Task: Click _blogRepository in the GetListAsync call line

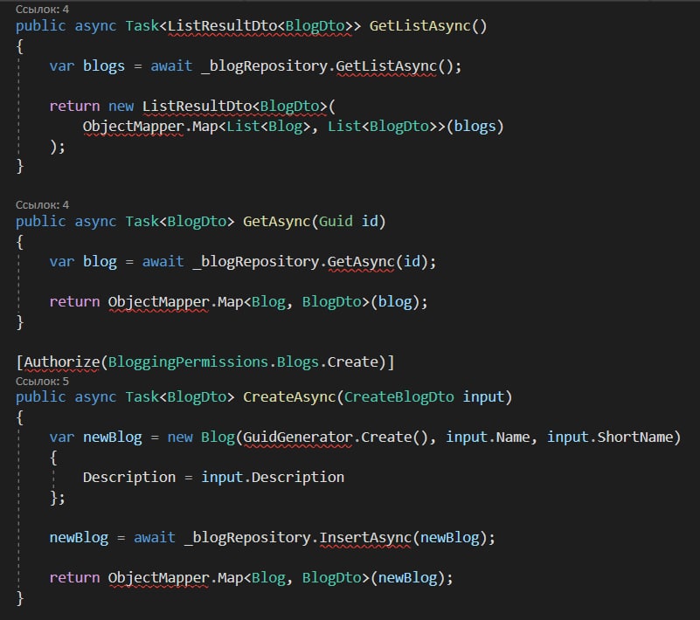Action: click(265, 66)
